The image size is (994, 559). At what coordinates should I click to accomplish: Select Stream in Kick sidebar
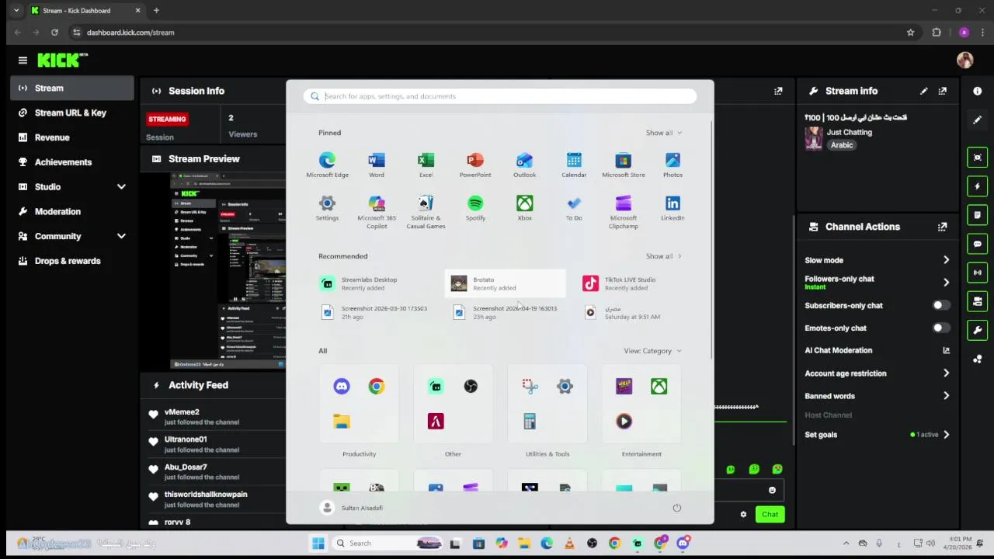[x=72, y=88]
